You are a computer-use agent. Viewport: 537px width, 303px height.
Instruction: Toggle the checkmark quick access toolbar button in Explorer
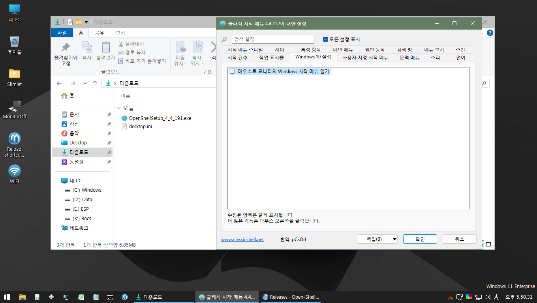(x=70, y=22)
